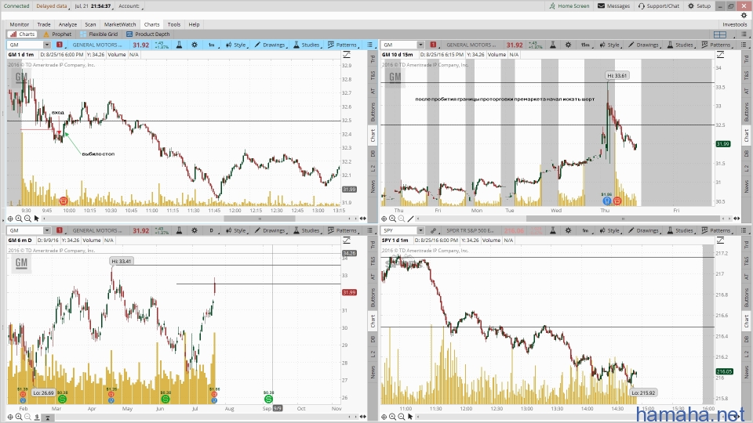Switch to the Tools tab

[174, 24]
